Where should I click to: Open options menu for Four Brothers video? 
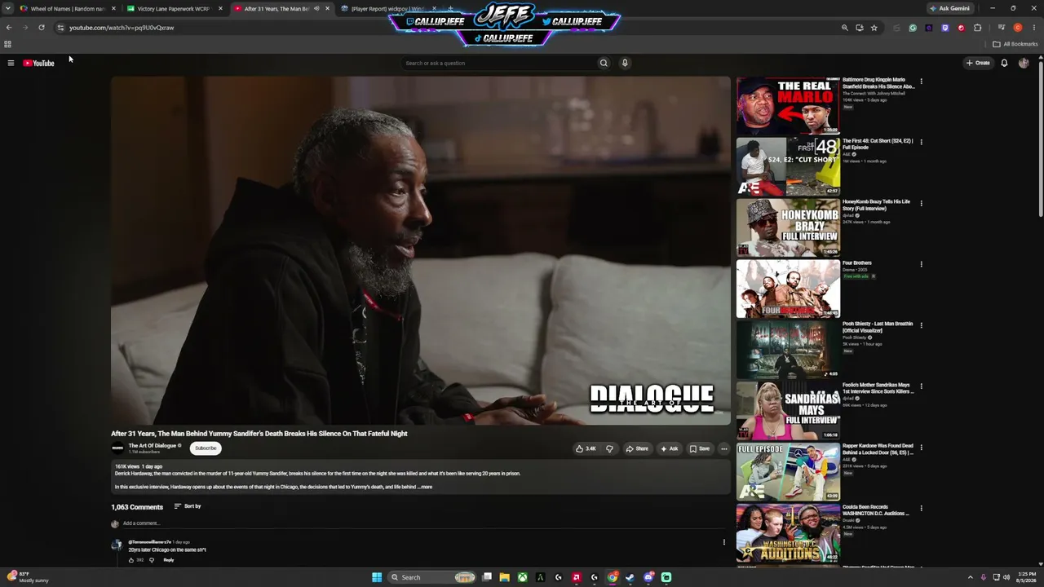tap(921, 264)
